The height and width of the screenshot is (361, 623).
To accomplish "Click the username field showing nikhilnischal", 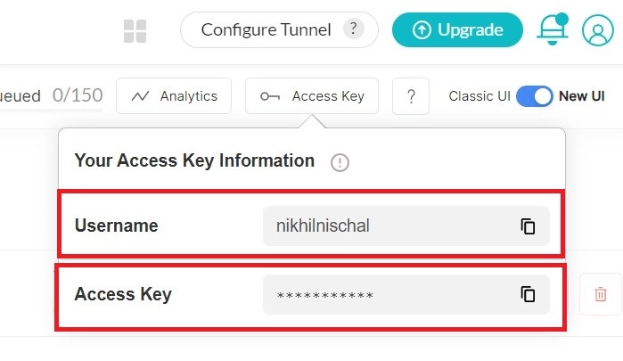I will tap(383, 226).
